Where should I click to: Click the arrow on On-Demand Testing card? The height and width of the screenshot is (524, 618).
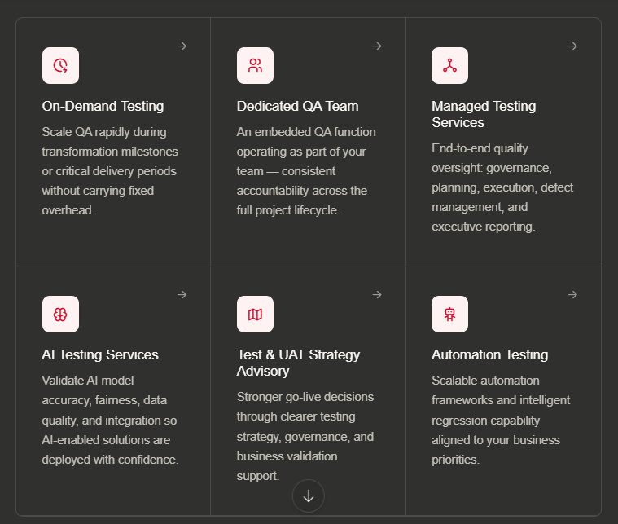point(182,46)
